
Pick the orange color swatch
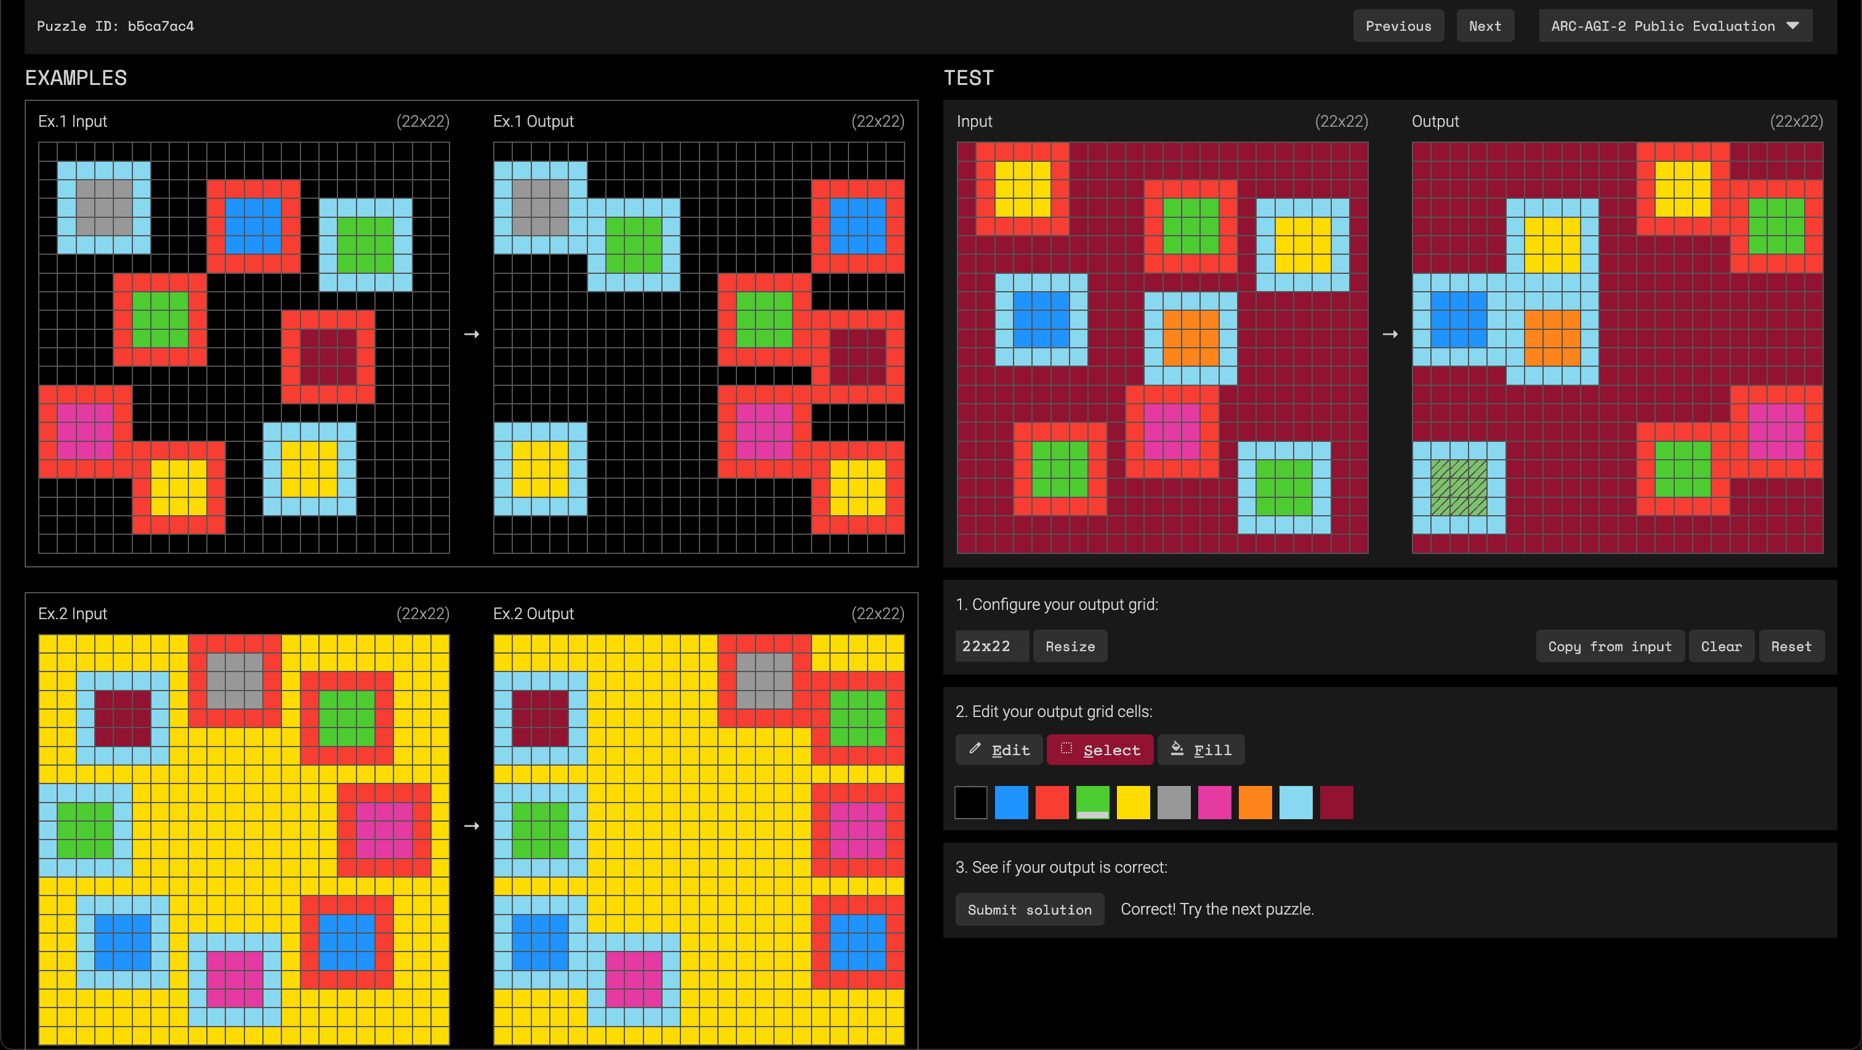pos(1255,802)
